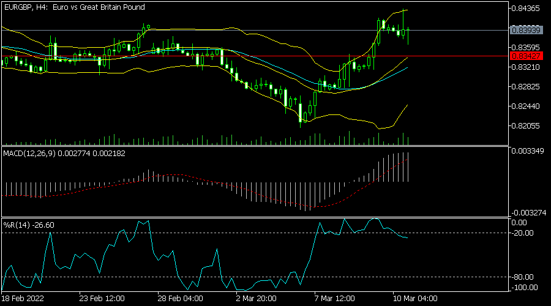Click the 18 Feb 2022 date label
Image resolution: width=551 pixels, height=306 pixels.
(x=23, y=299)
